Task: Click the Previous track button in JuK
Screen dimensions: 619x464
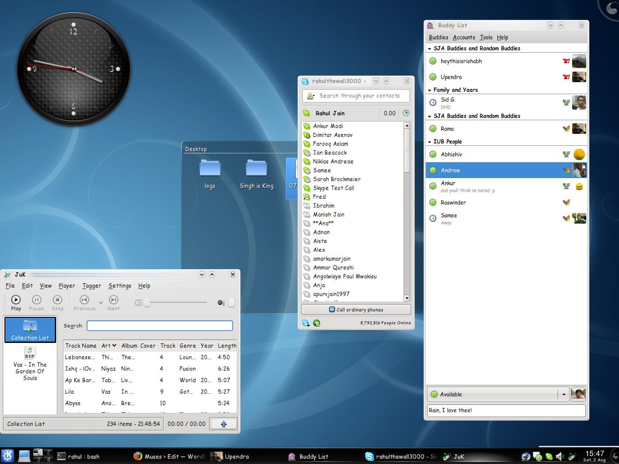Action: click(84, 303)
